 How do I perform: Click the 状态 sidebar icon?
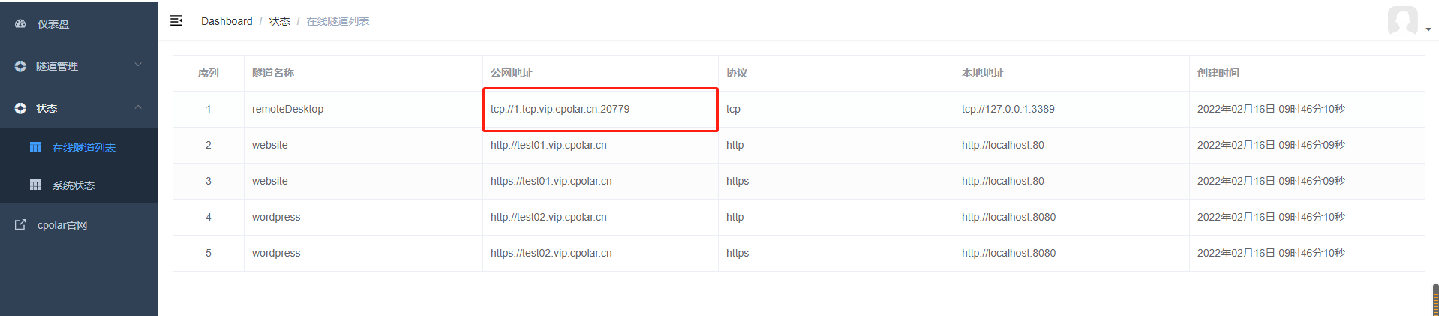[x=20, y=108]
